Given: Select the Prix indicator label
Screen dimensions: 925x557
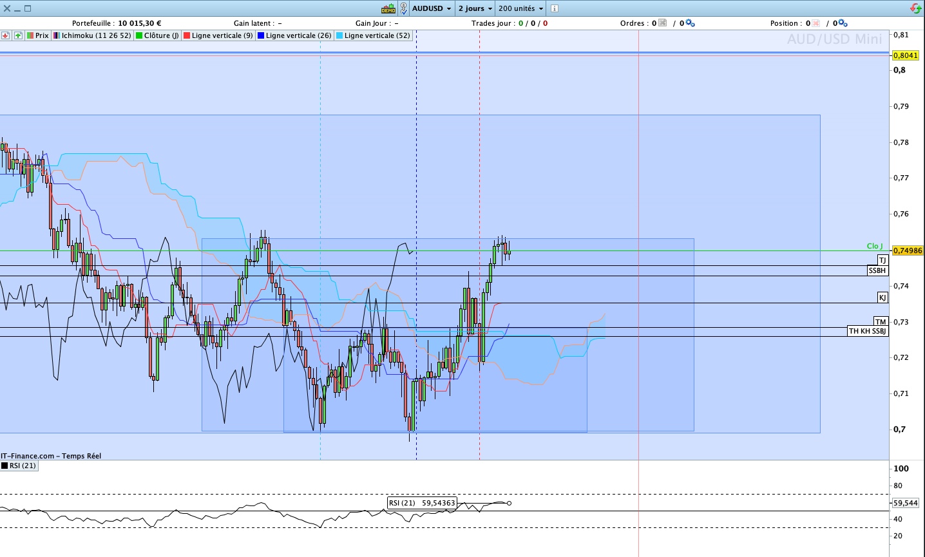Looking at the screenshot, I should click(38, 35).
